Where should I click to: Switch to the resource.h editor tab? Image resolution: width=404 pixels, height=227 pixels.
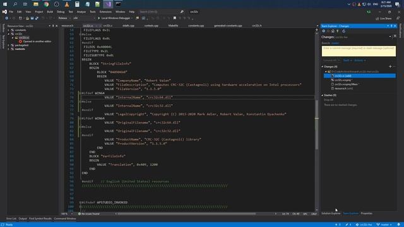pyautogui.click(x=68, y=26)
